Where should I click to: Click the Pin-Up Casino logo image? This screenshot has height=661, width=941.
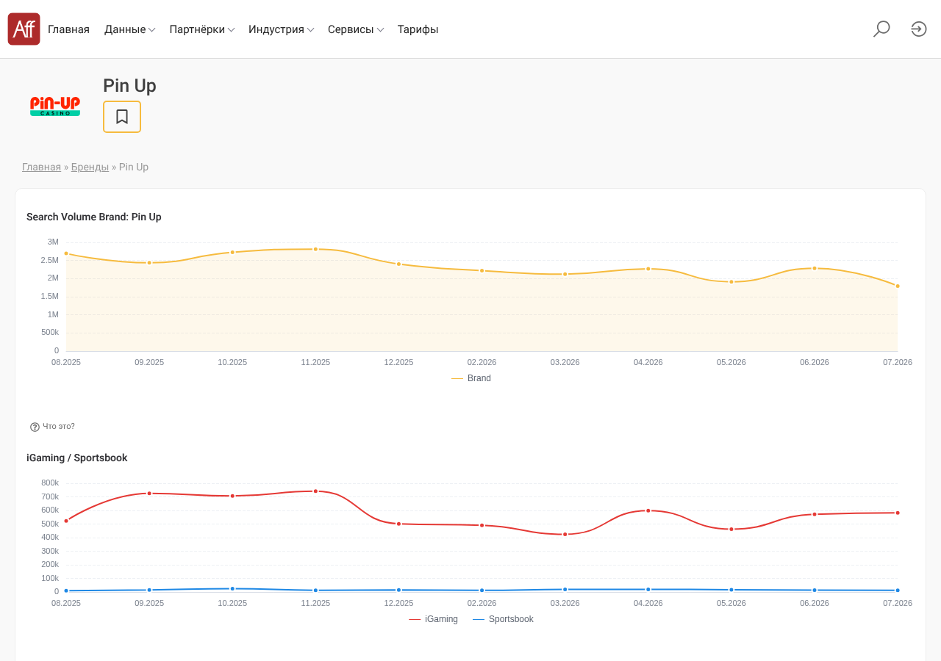[x=55, y=106]
